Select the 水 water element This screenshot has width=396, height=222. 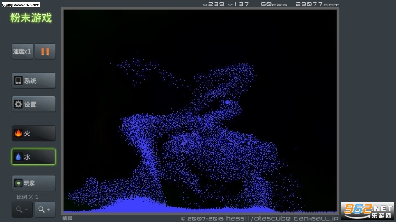[x=33, y=157]
